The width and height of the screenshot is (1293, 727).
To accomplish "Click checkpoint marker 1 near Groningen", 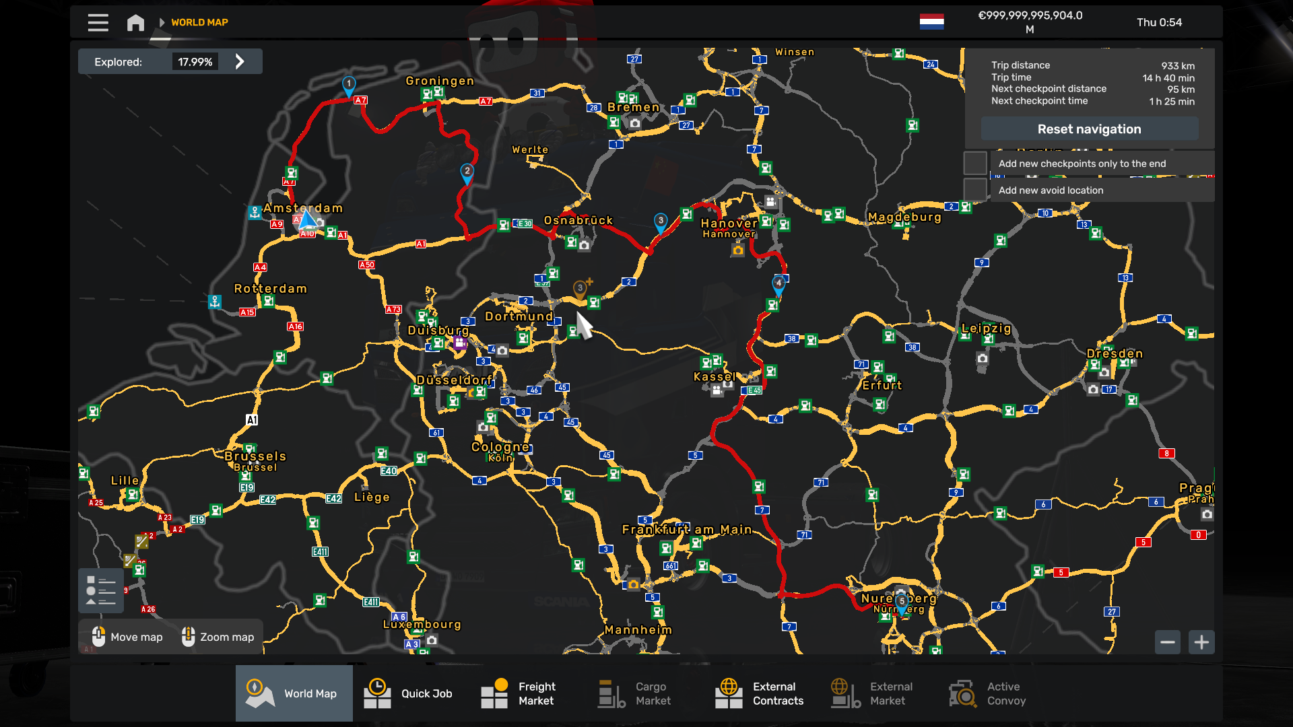I will tap(349, 85).
